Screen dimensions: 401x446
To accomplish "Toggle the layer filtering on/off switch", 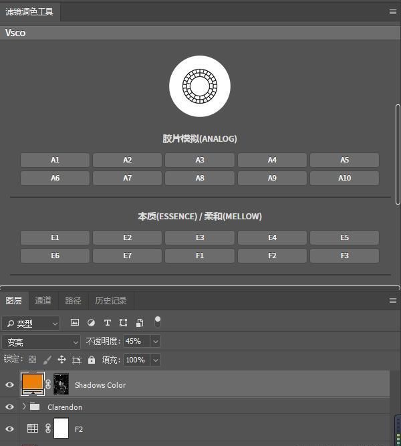I will pos(158,322).
